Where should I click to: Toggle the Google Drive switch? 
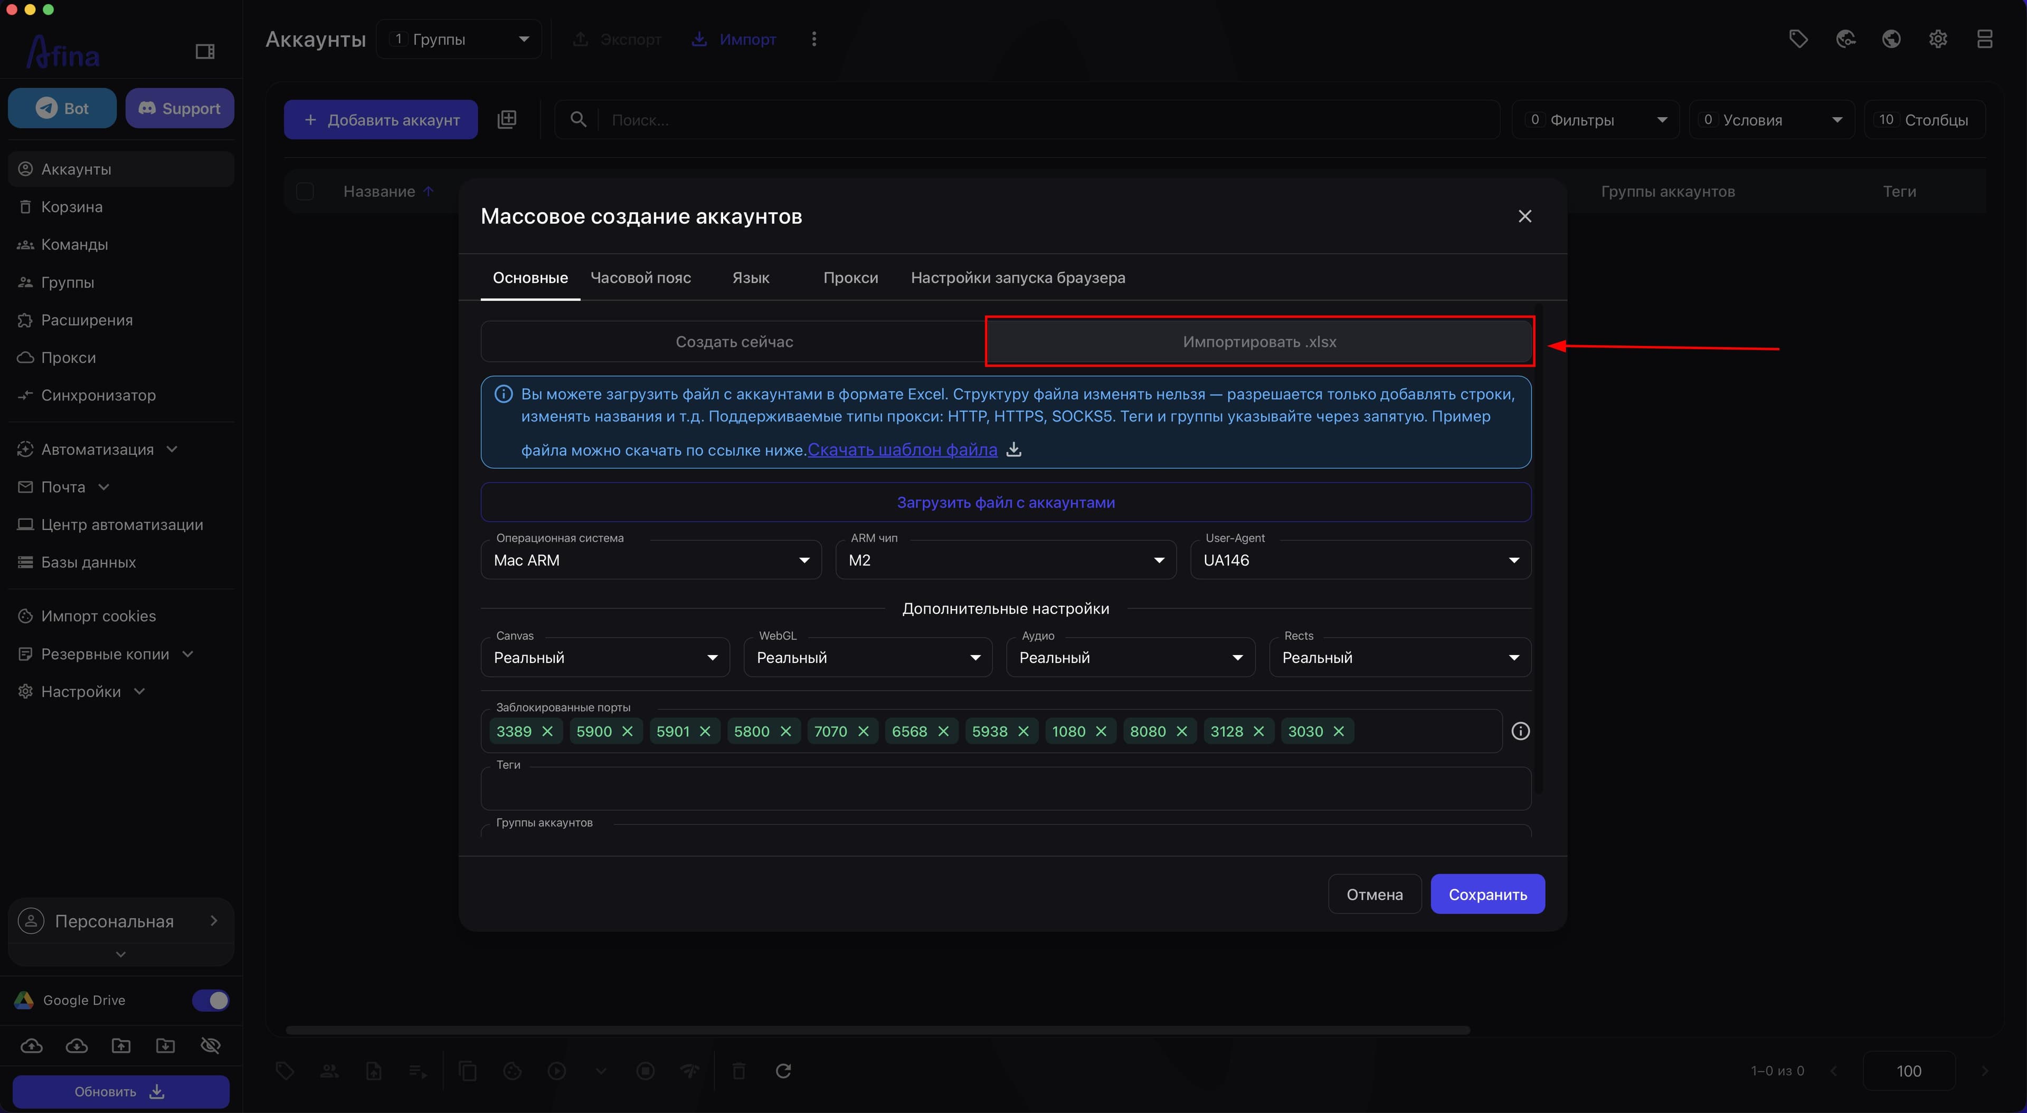click(x=210, y=1001)
